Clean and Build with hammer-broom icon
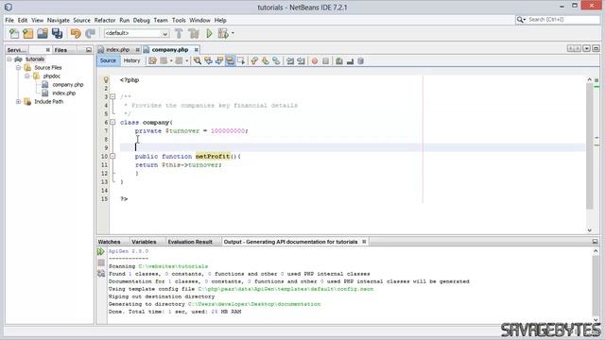 click(x=194, y=34)
